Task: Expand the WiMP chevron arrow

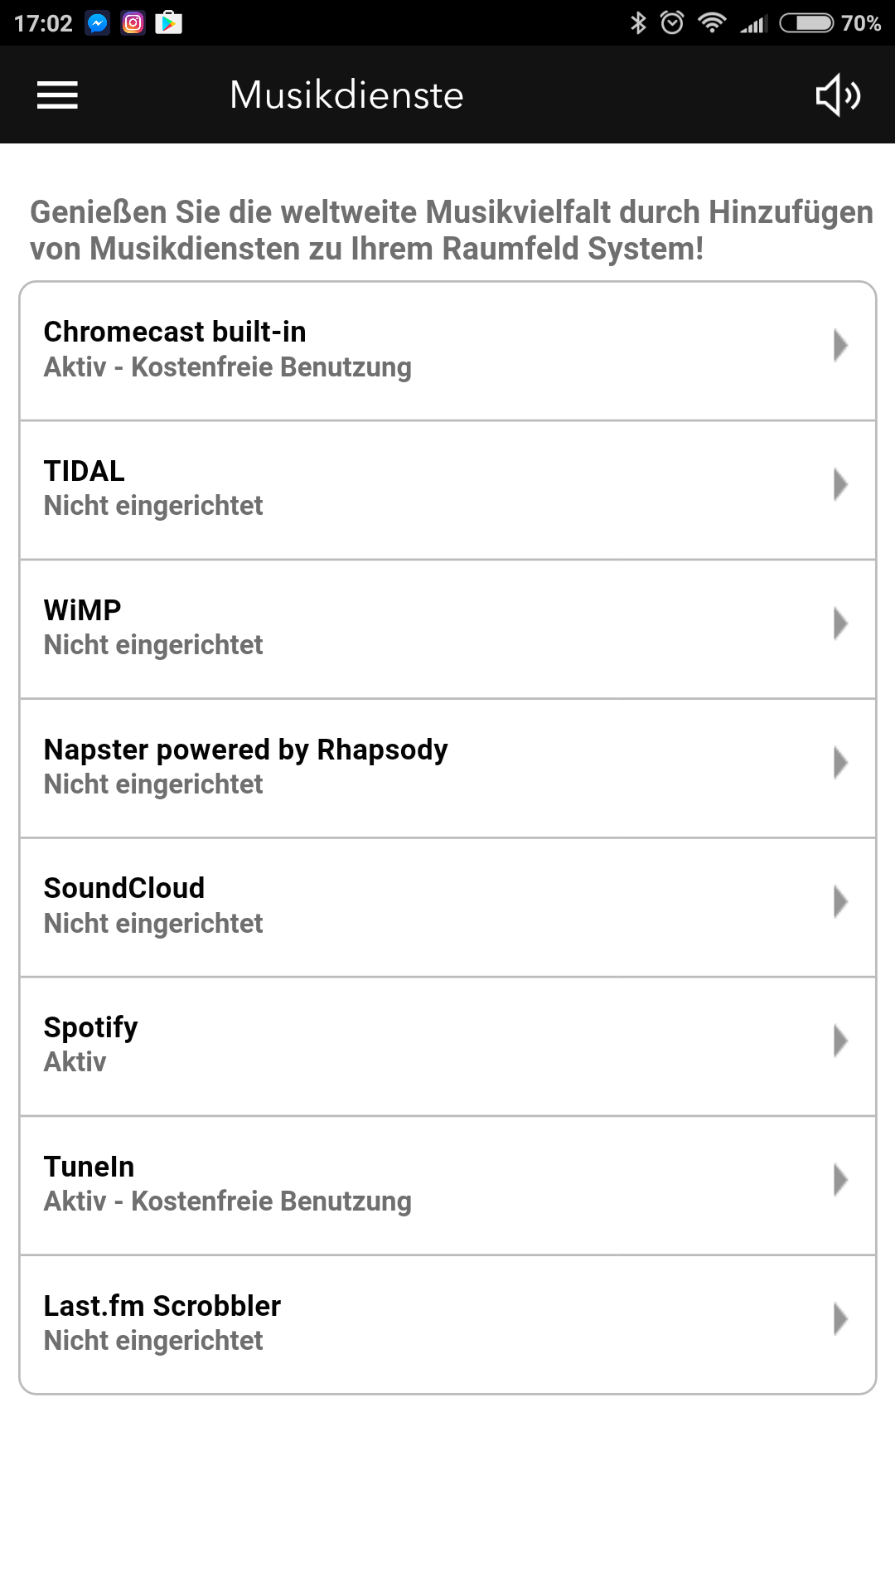Action: point(840,624)
